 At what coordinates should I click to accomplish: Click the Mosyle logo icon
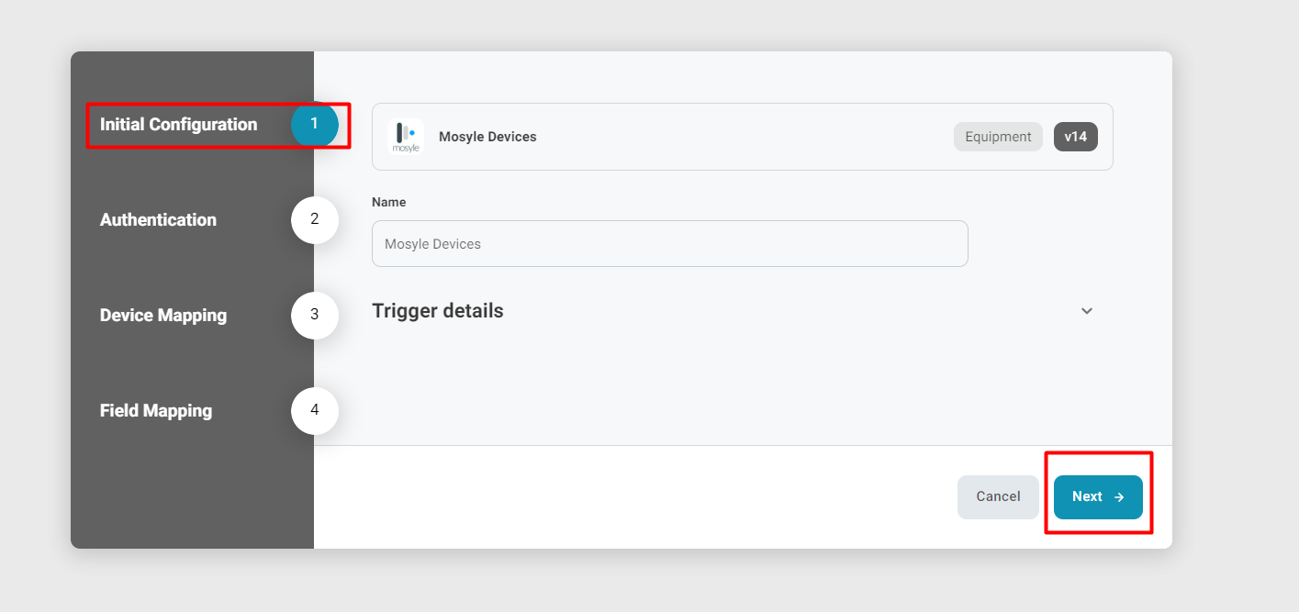pyautogui.click(x=406, y=135)
